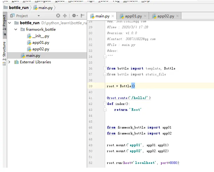Fold imports at line 36 gutter
Screen dimensions: 214x172
tap(105, 68)
